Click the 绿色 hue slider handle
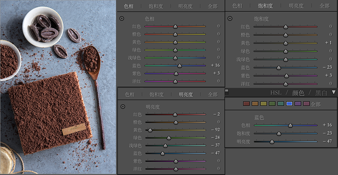 175,50
